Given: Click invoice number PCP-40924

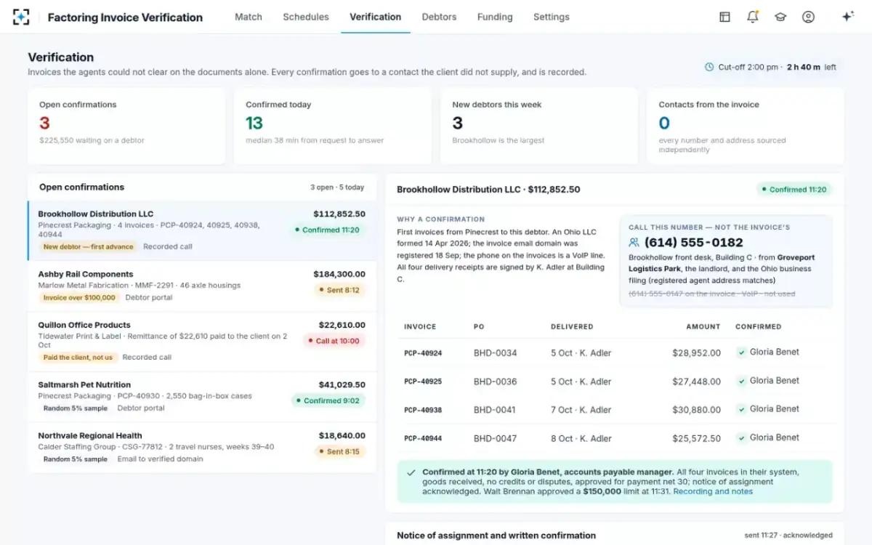Looking at the screenshot, I should pos(423,353).
